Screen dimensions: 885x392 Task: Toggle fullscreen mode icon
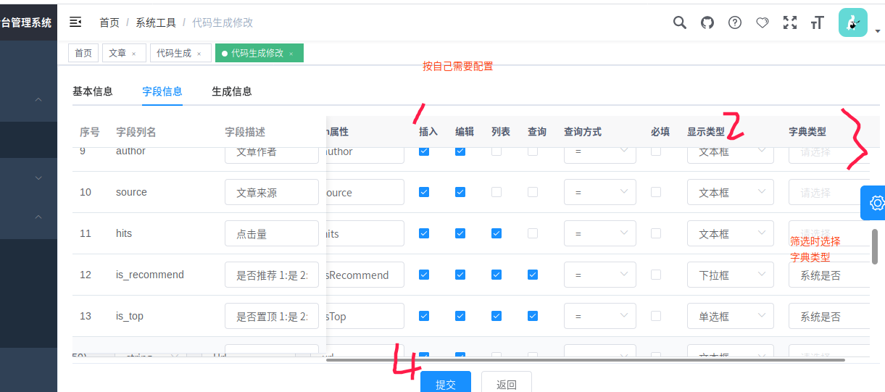pos(790,22)
